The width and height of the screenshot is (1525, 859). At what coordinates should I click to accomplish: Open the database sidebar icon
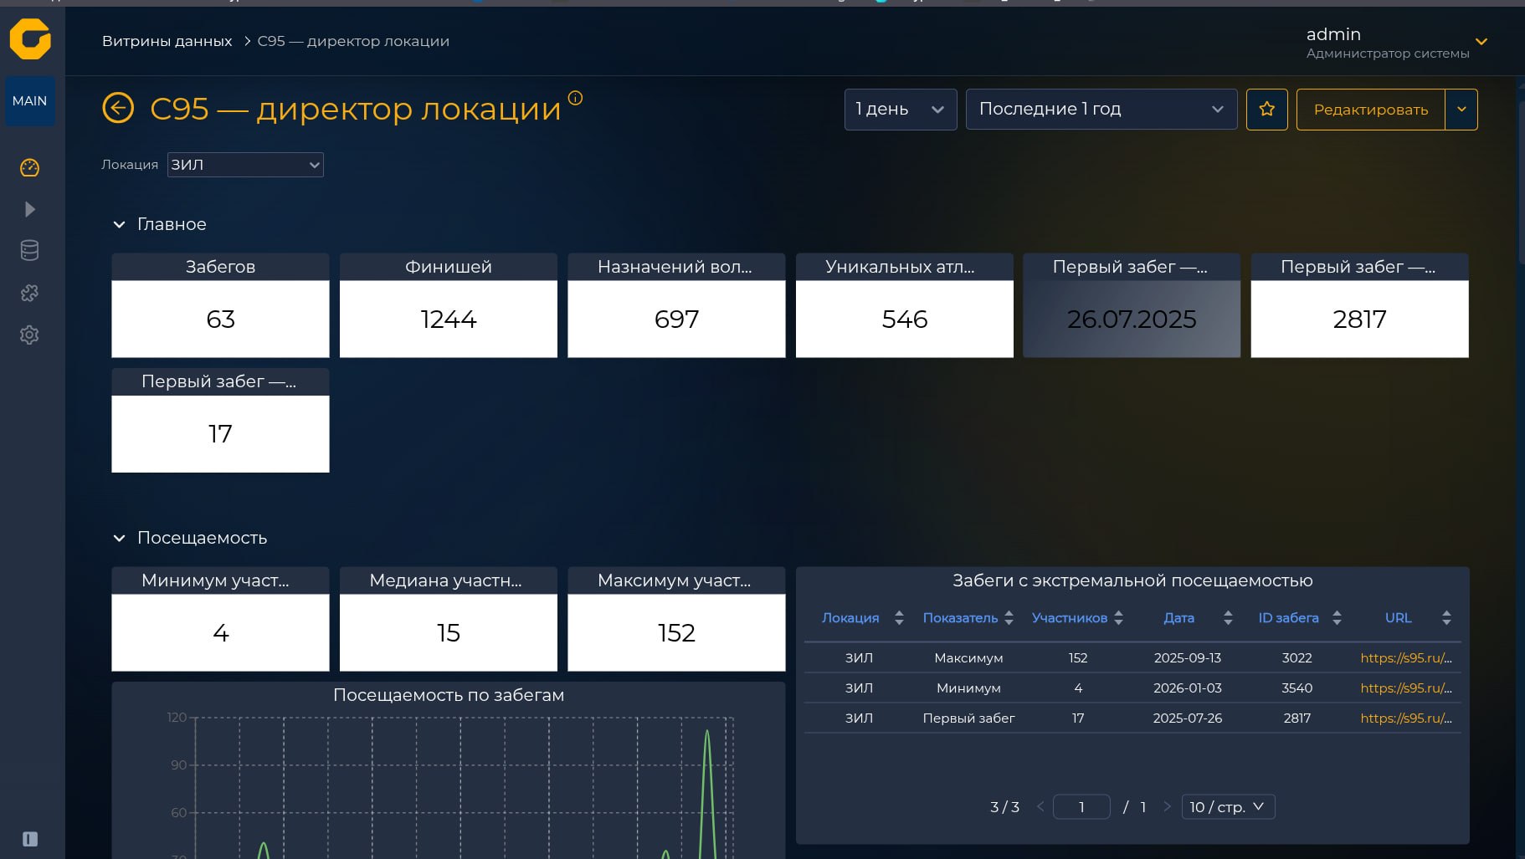(x=29, y=251)
